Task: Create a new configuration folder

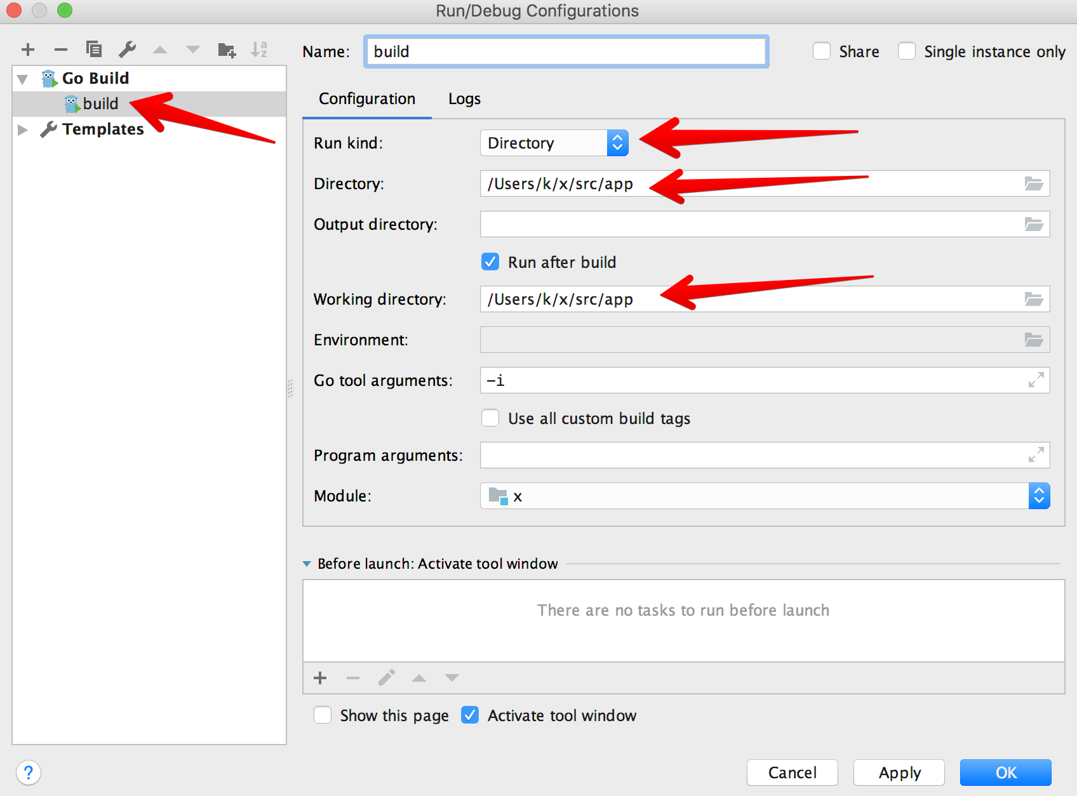Action: [x=227, y=50]
